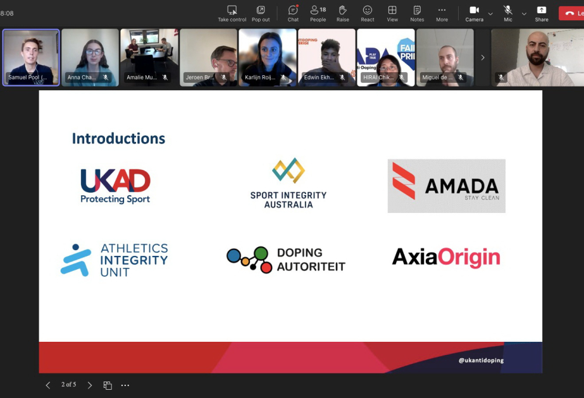Show next participants with right chevron
The width and height of the screenshot is (584, 398).
[483, 57]
